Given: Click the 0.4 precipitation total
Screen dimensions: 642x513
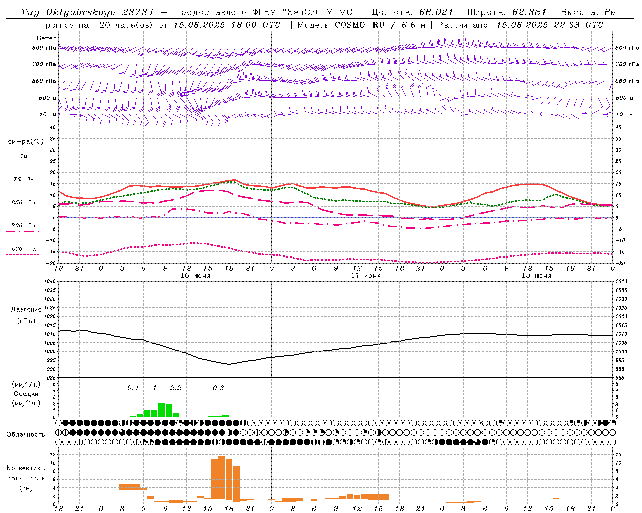Looking at the screenshot, I should point(133,388).
